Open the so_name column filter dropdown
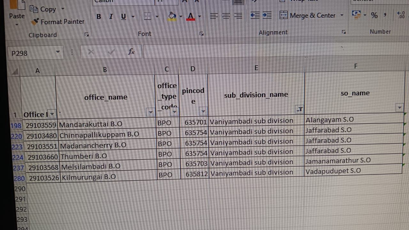 pyautogui.click(x=399, y=108)
